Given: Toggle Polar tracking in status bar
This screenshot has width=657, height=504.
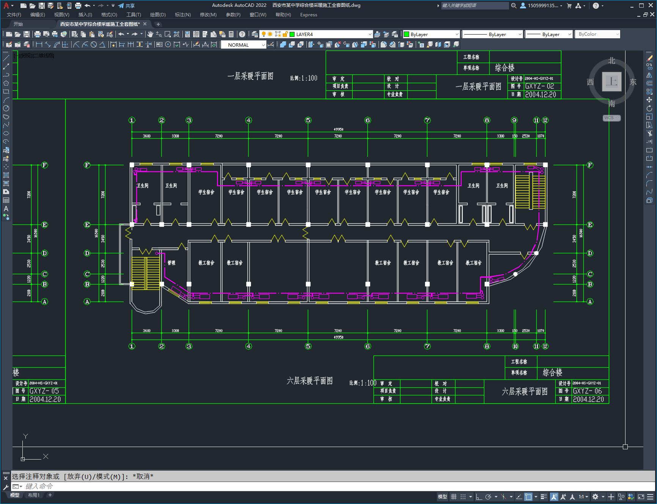Looking at the screenshot, I should (x=488, y=496).
